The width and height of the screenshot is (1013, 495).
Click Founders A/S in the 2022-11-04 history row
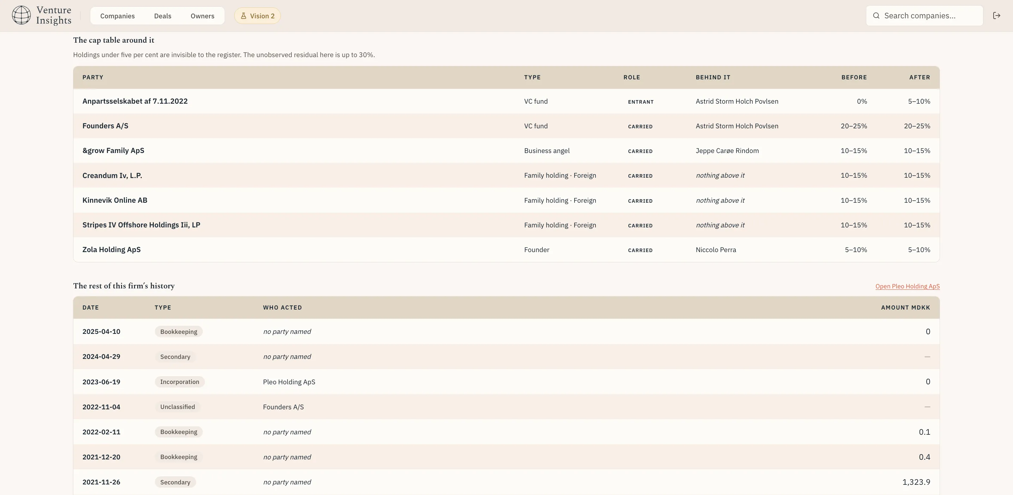283,407
